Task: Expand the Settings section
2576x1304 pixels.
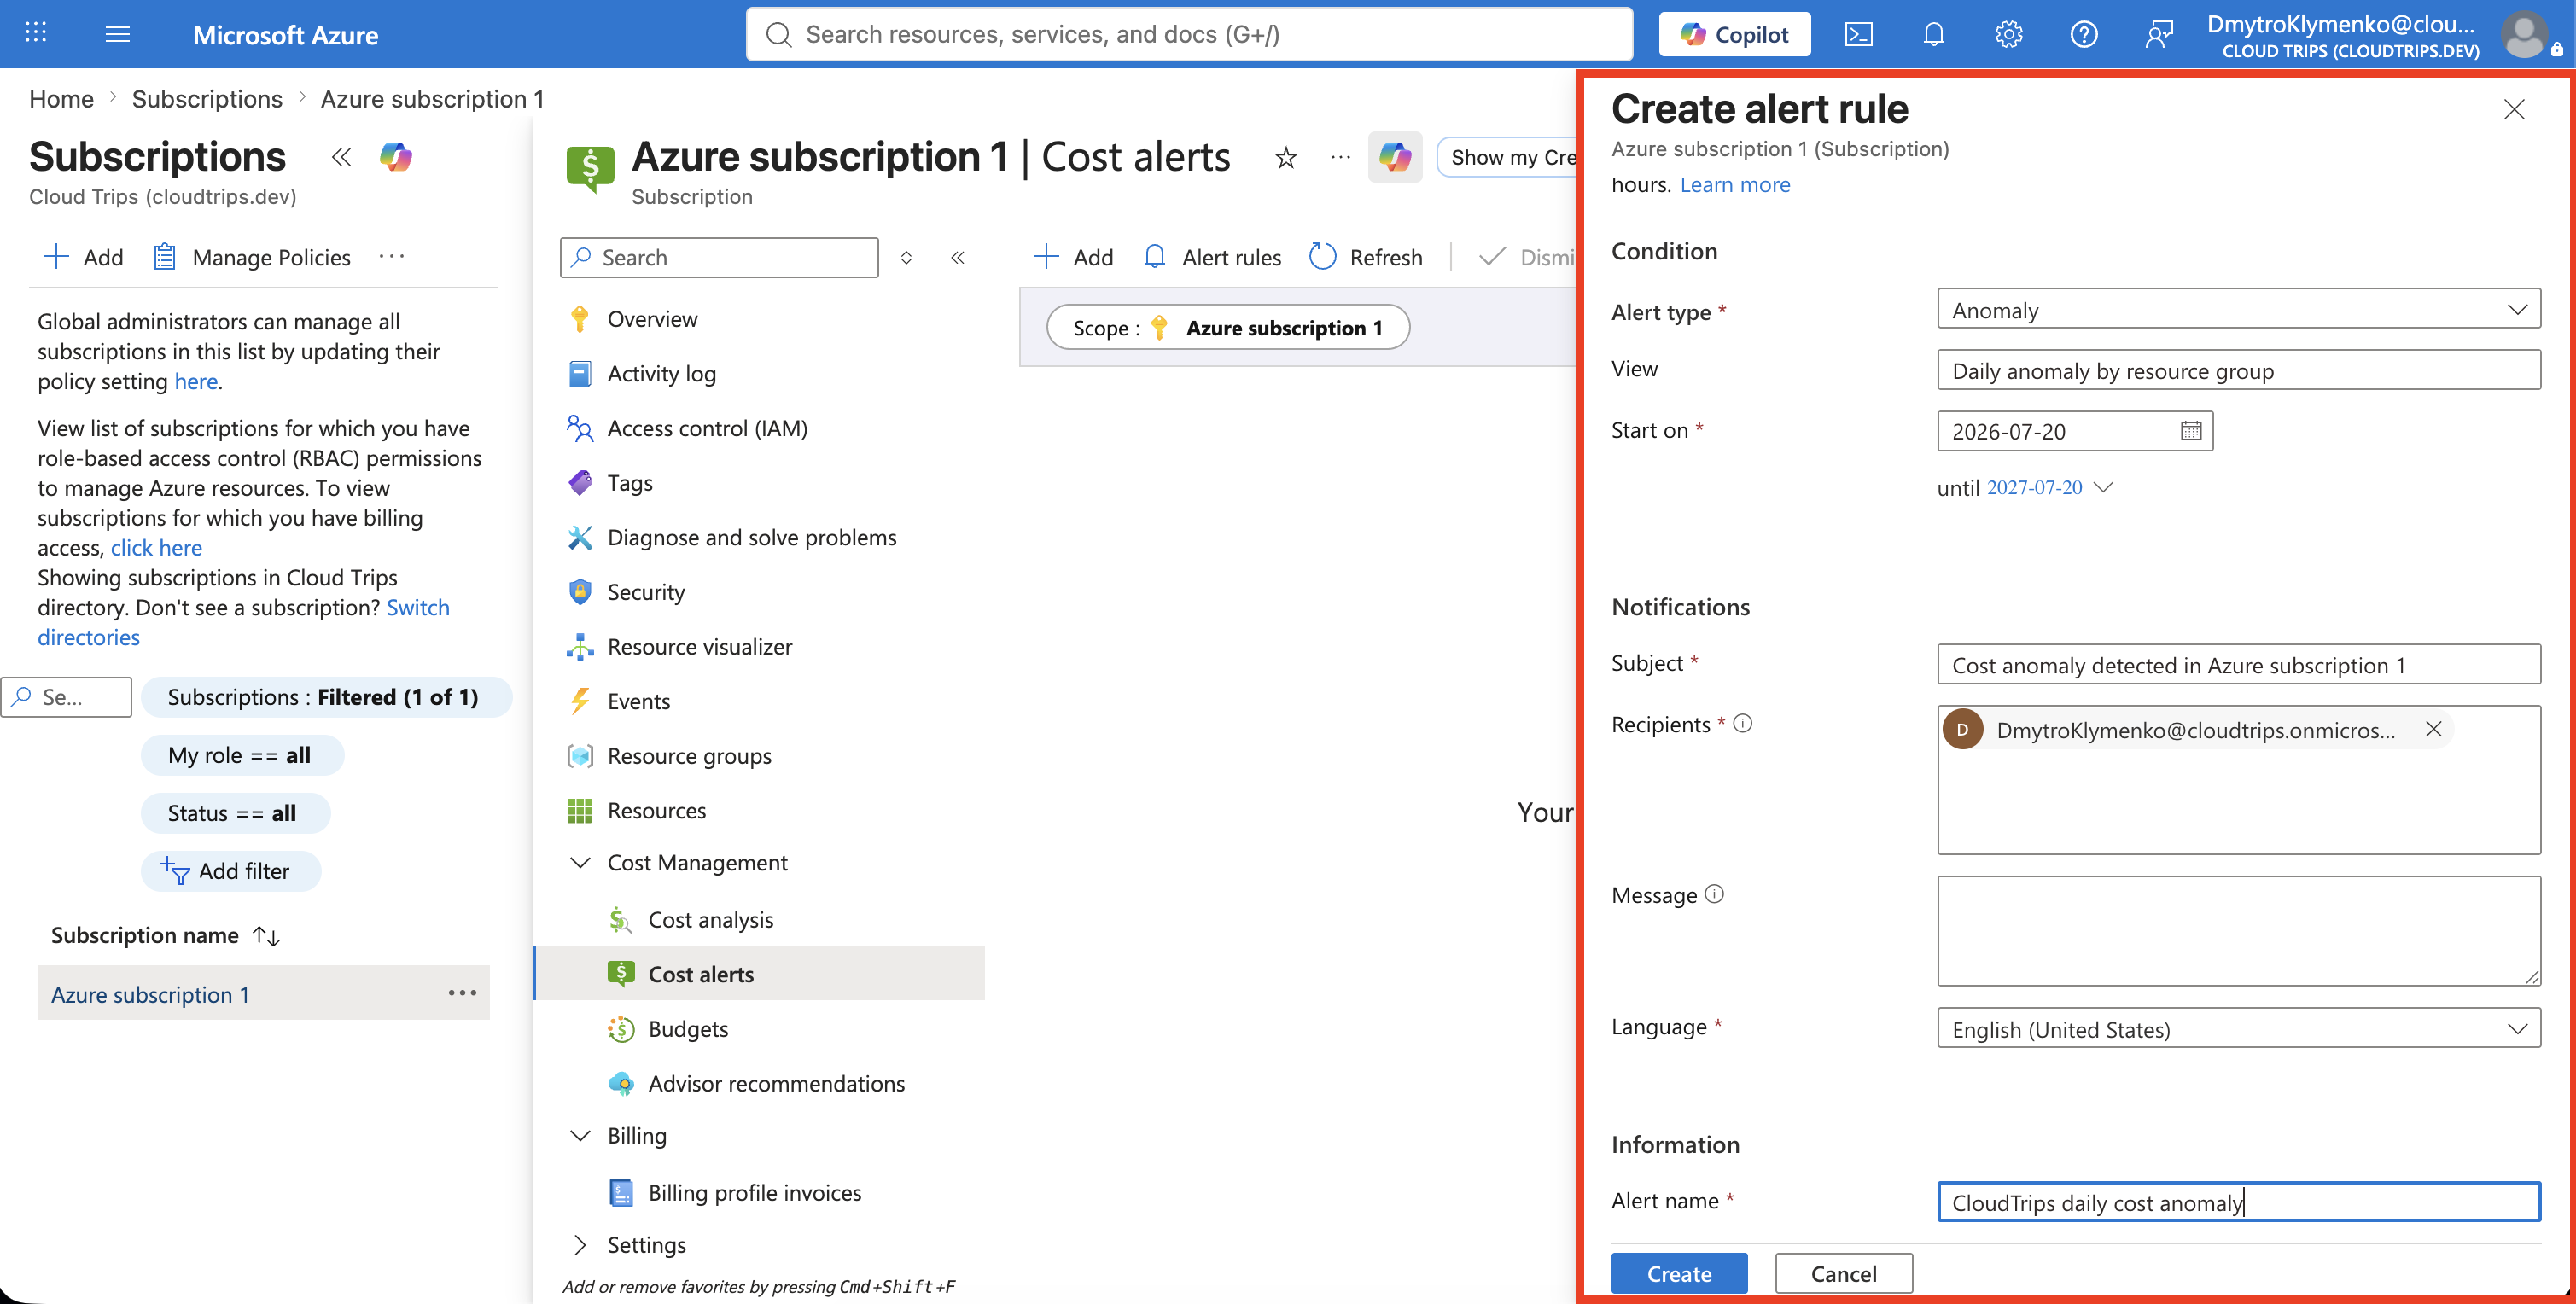Action: point(580,1244)
